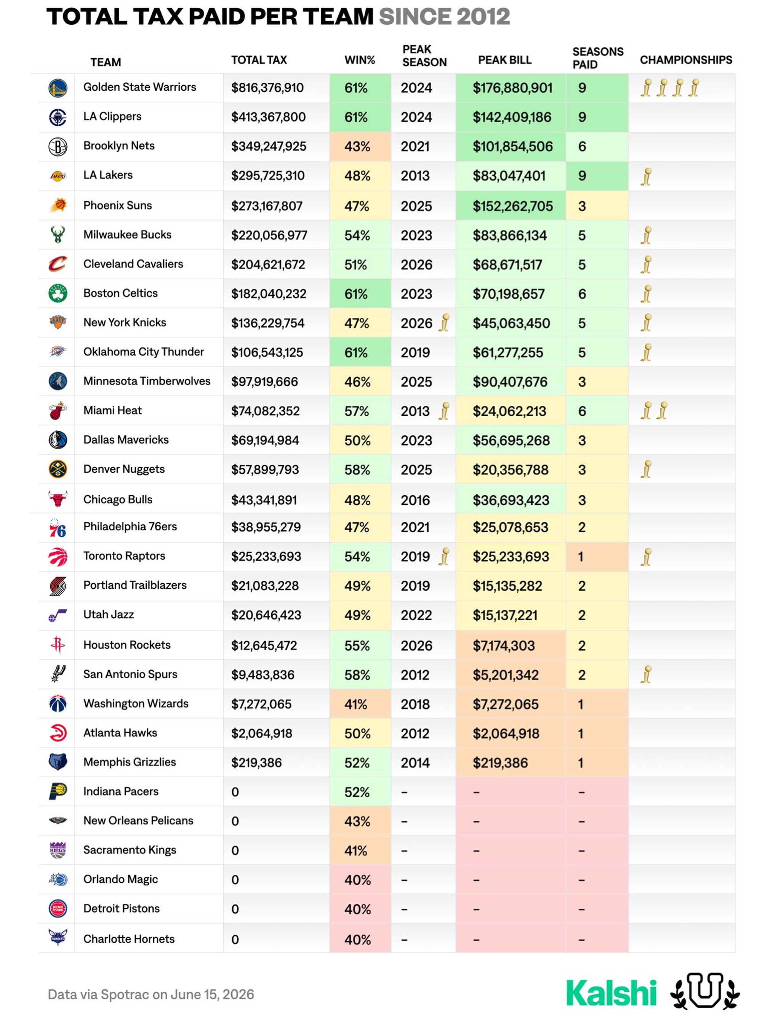Click the CHAMPIONSHIPS column header
Image resolution: width=765 pixels, height=1020 pixels.
pyautogui.click(x=686, y=60)
